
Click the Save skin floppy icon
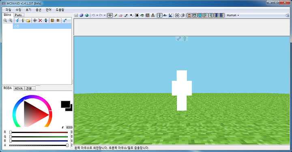click(x=76, y=15)
